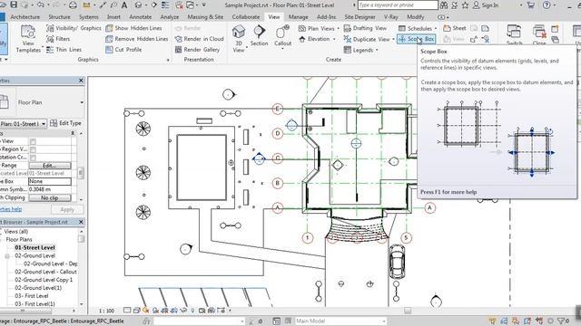The width and height of the screenshot is (581, 326).
Task: Click the Undo arrow icon
Action: pyautogui.click(x=40, y=5)
